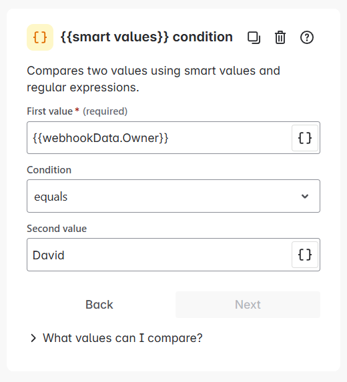Screen dimensions: 347x382
Task: Click the "What values can I compare?" text
Action: [123, 338]
